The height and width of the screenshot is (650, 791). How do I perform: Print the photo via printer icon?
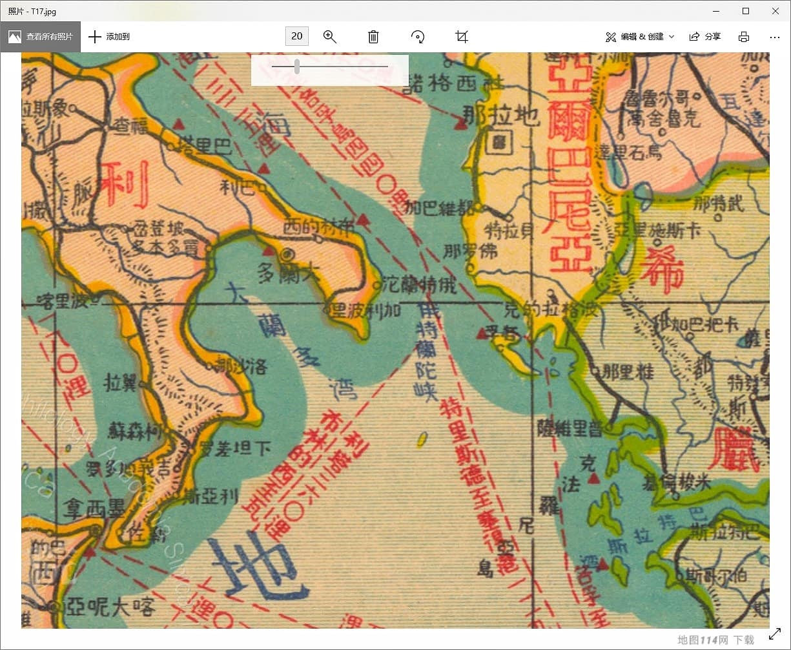tap(744, 37)
